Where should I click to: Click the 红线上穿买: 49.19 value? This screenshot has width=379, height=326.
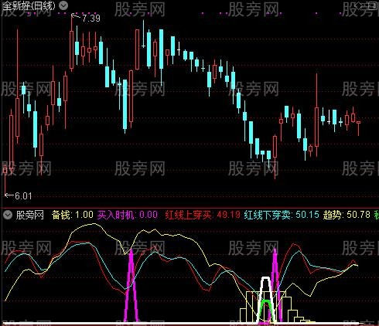pos(203,215)
